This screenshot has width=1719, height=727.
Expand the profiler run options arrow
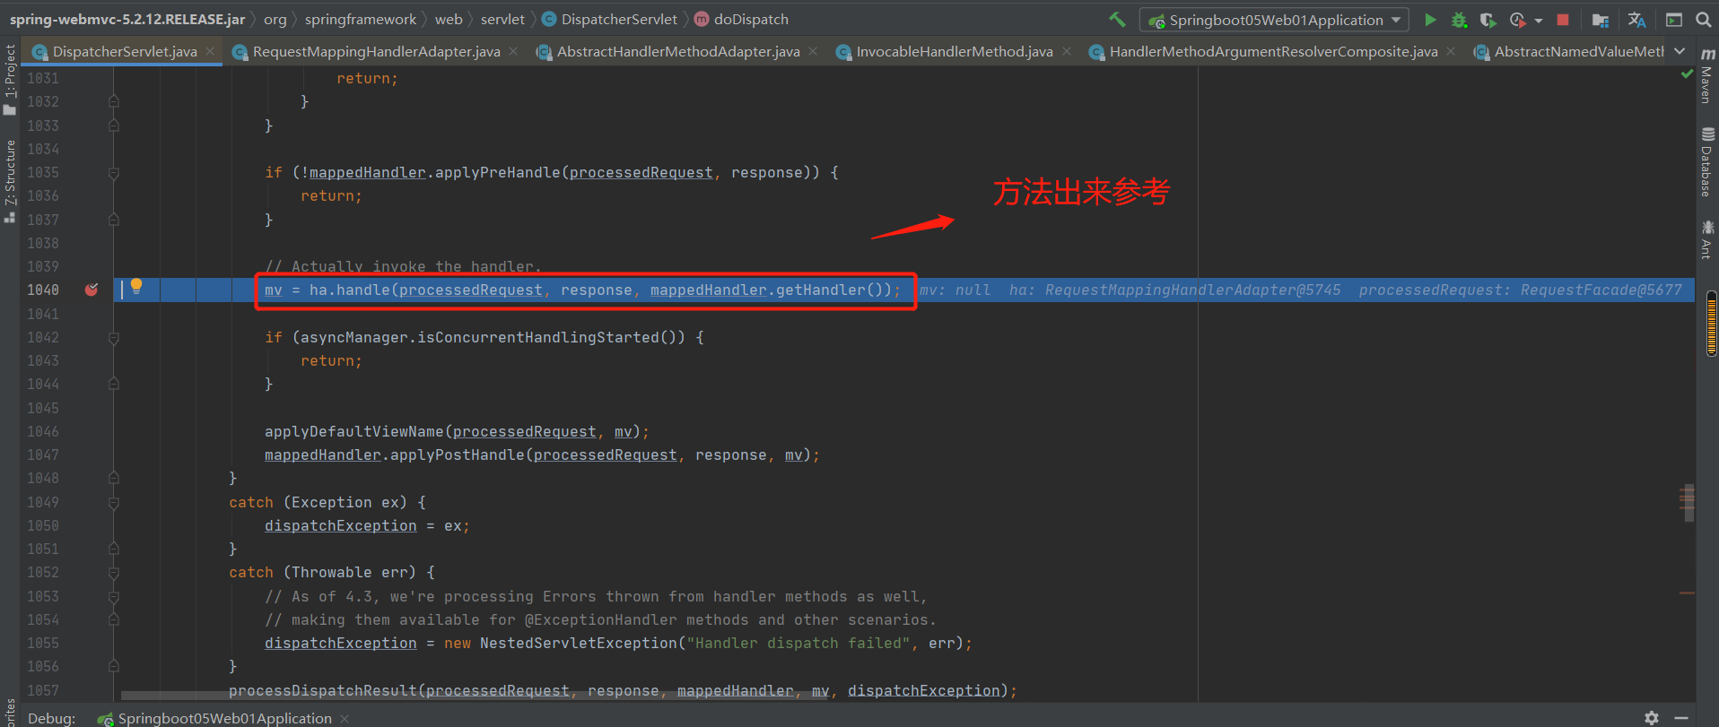pos(1539,20)
